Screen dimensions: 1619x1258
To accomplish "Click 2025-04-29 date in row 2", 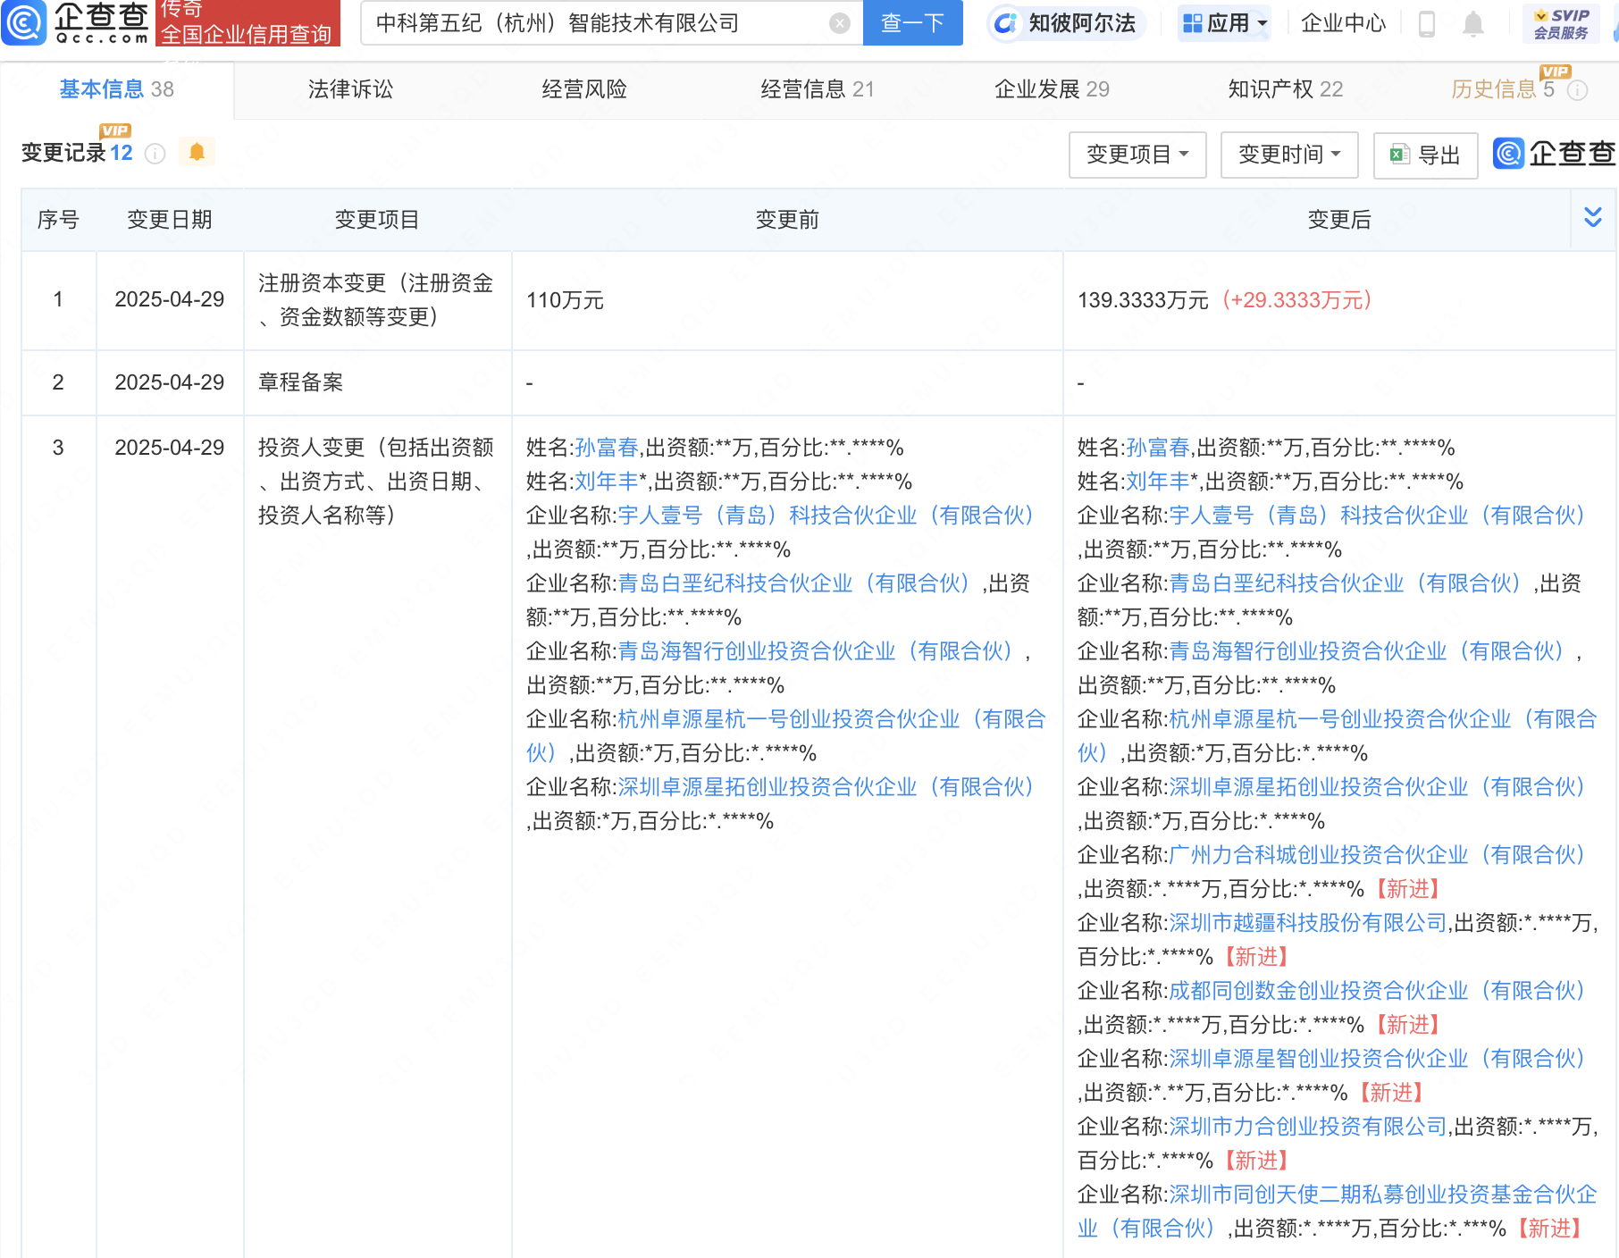I will click(170, 382).
